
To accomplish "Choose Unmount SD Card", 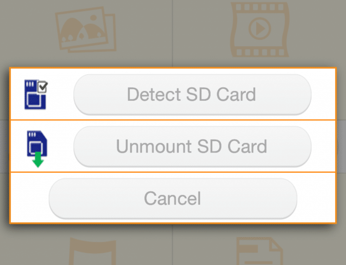I will pyautogui.click(x=192, y=146).
